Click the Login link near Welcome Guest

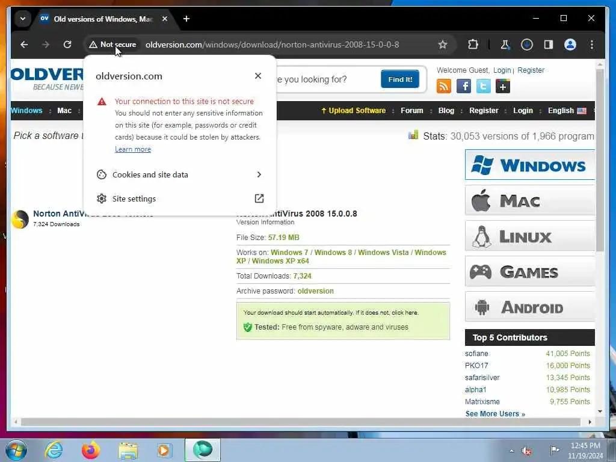tap(502, 70)
